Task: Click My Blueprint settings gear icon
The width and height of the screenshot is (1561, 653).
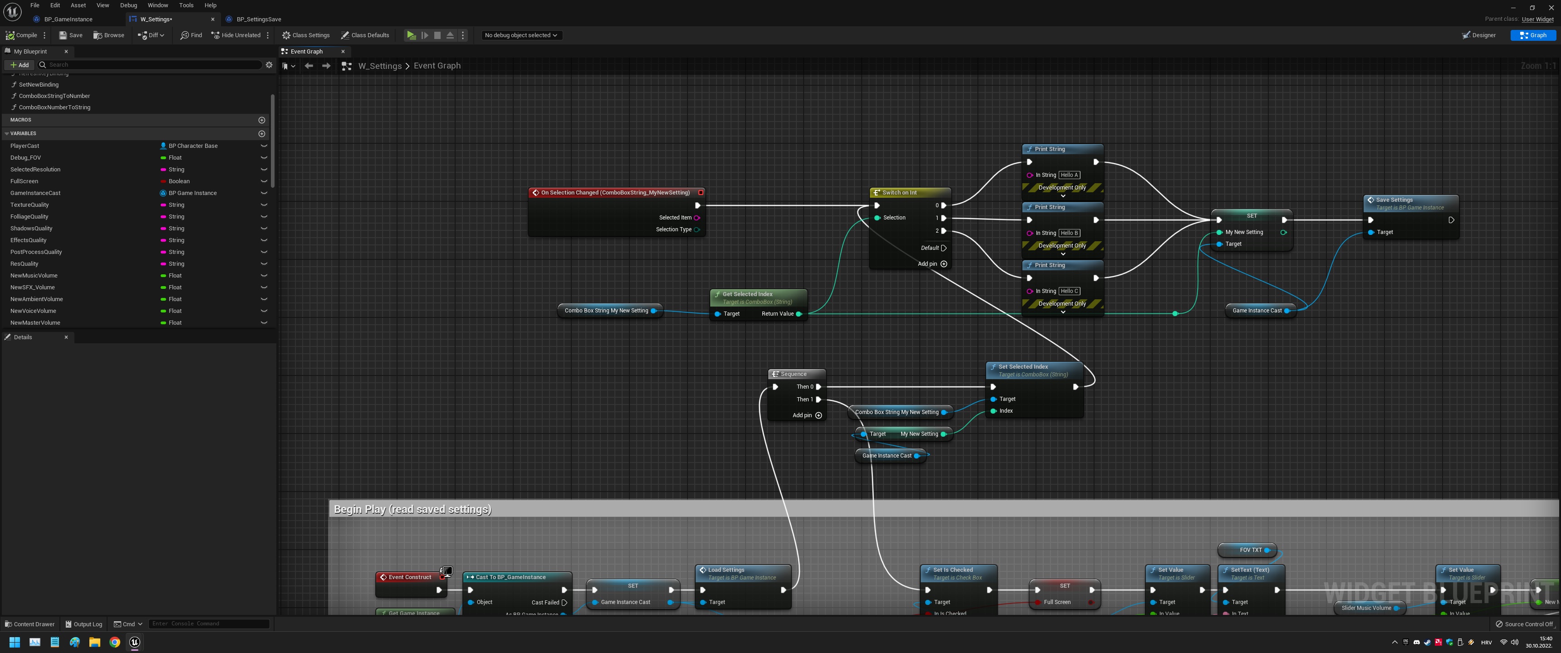Action: [x=269, y=65]
